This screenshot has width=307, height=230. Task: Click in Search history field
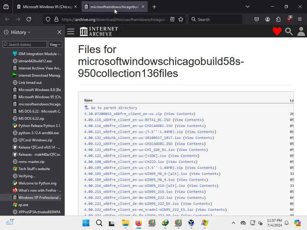(25, 45)
